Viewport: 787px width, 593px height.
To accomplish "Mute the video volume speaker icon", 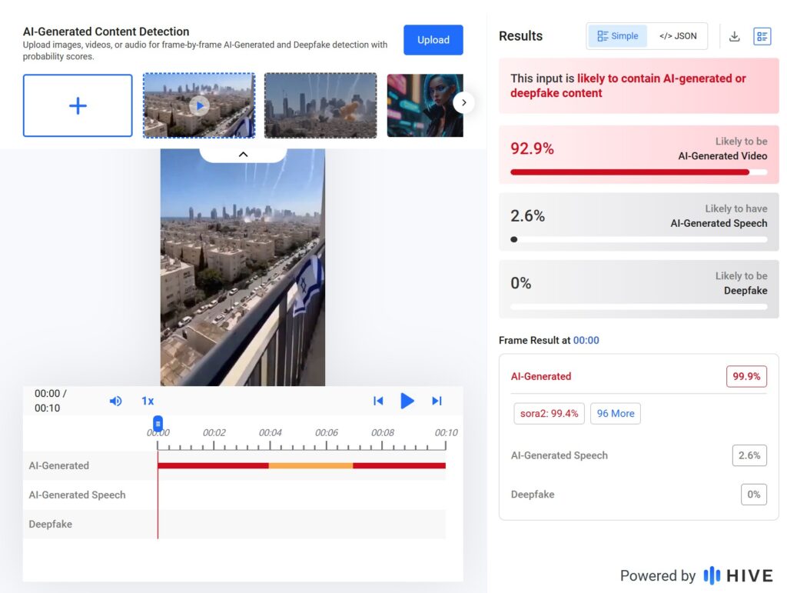I will pos(115,401).
